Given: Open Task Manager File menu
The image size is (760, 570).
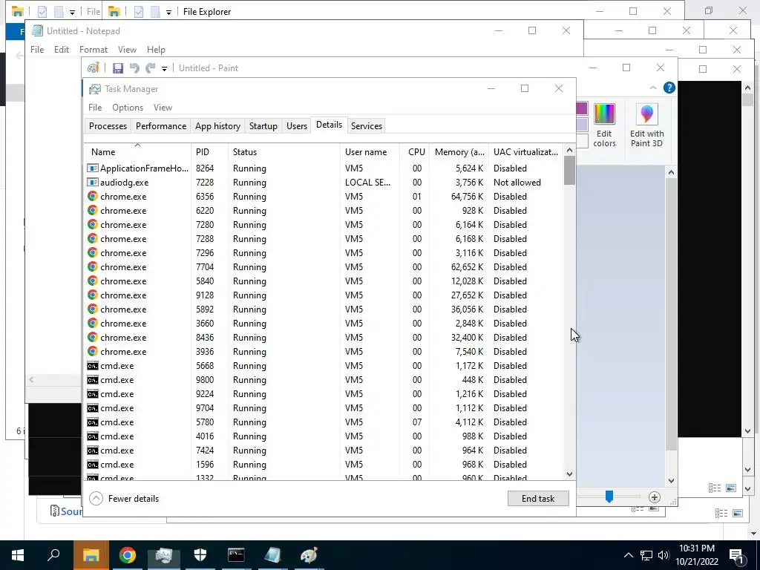Looking at the screenshot, I should 95,108.
